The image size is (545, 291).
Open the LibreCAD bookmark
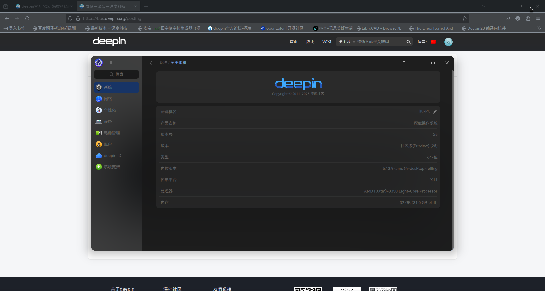381,28
